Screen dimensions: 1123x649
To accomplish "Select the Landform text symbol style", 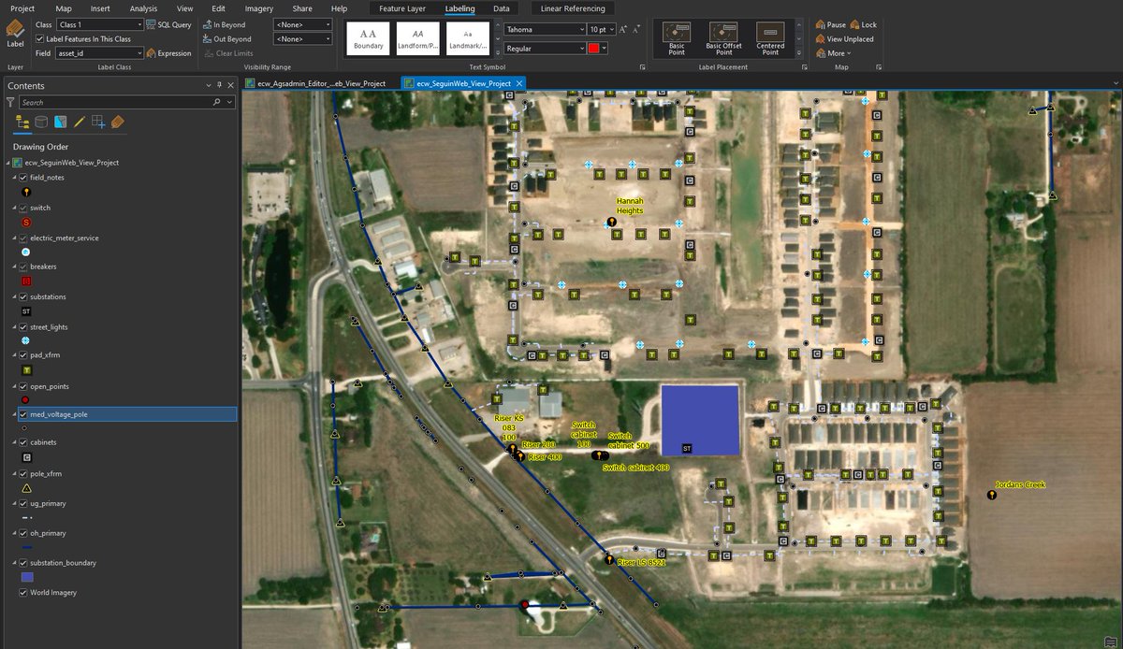I will click(418, 38).
